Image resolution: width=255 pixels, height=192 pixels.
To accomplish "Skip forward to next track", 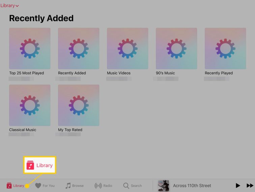I will pyautogui.click(x=250, y=186).
